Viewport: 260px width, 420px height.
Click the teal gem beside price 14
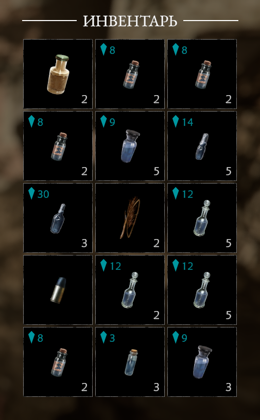click(176, 122)
